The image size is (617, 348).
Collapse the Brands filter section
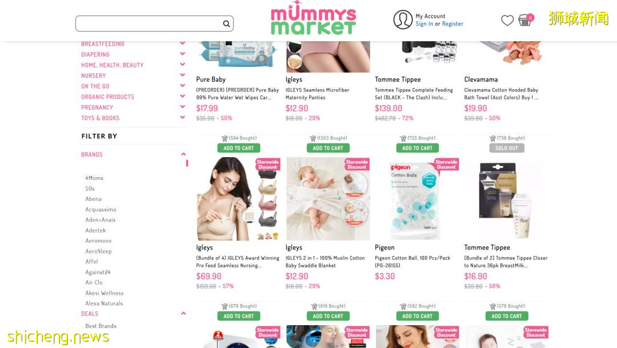(x=183, y=154)
